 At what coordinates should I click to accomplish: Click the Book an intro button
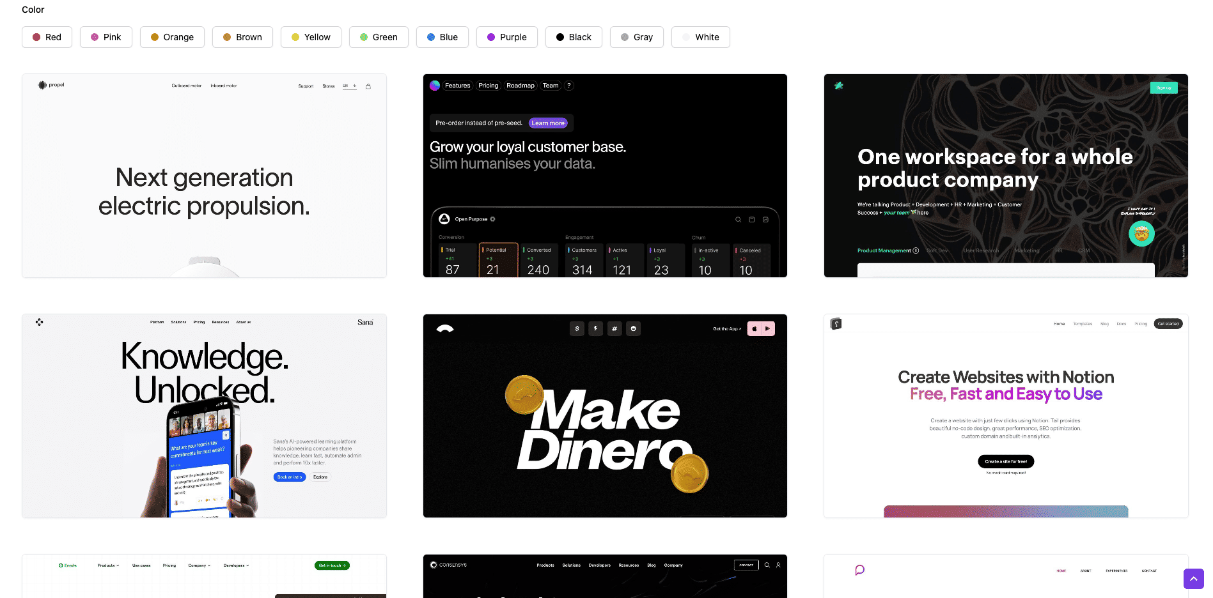point(290,477)
